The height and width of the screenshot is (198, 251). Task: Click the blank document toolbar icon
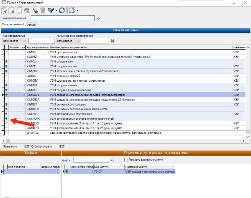coord(19,11)
